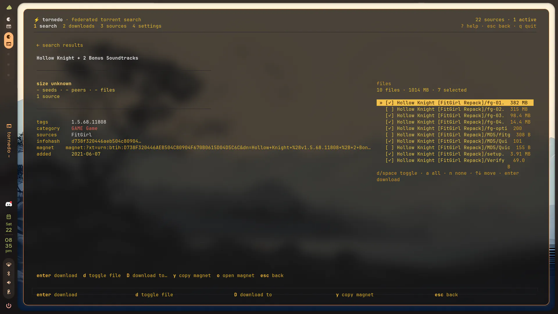Open Wi-Fi network status icon
Screen dimensions: 558x314
9,265
